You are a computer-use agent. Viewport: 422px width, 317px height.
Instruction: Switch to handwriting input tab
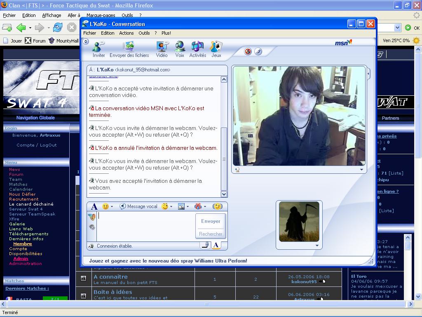205,245
